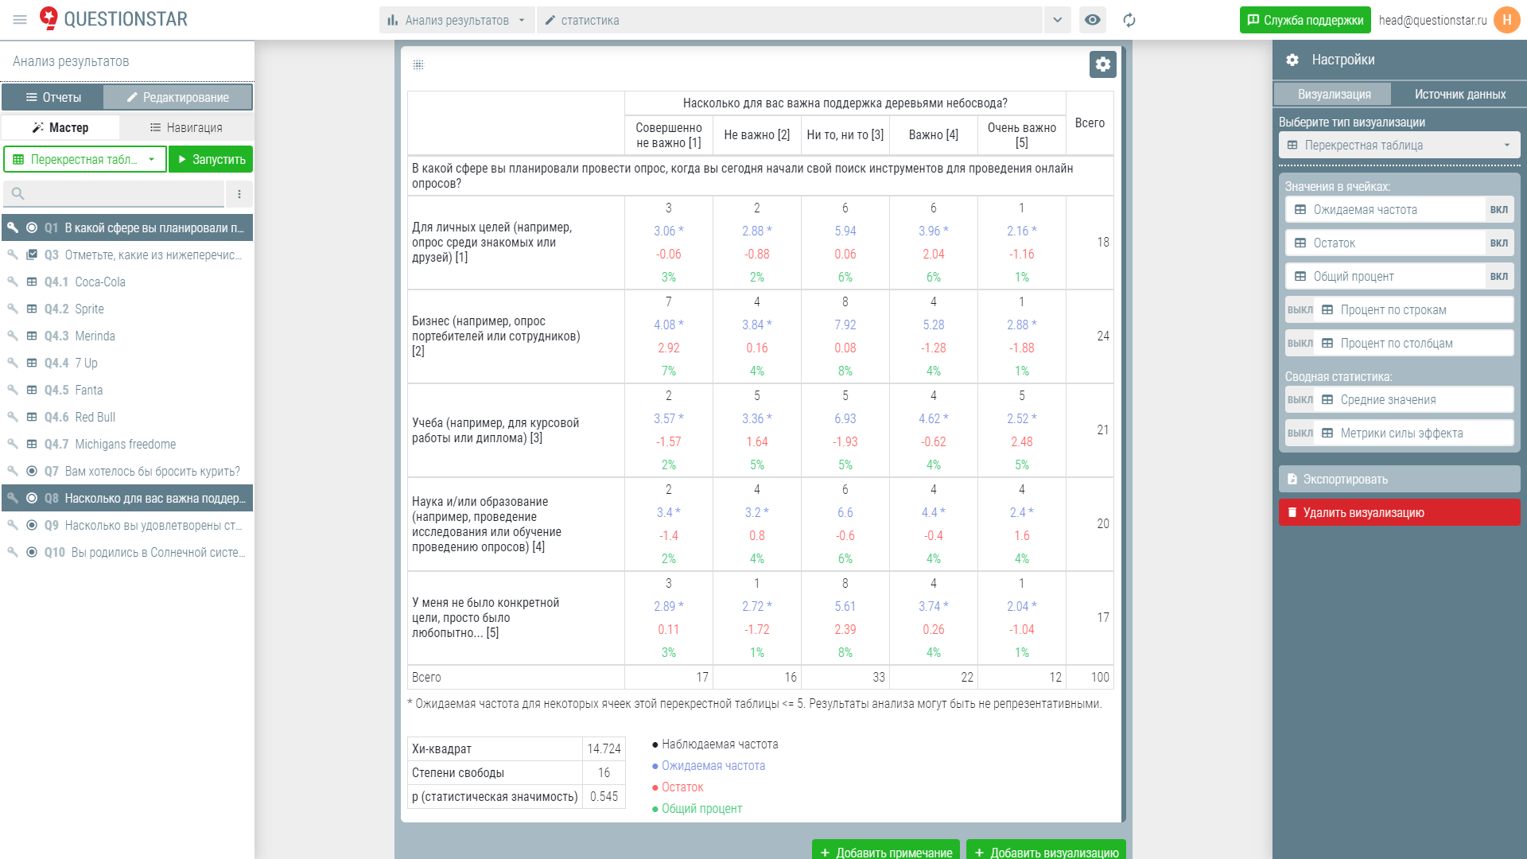1527x859 pixels.
Task: Select question Q1 В какой сфере
Action: click(127, 227)
